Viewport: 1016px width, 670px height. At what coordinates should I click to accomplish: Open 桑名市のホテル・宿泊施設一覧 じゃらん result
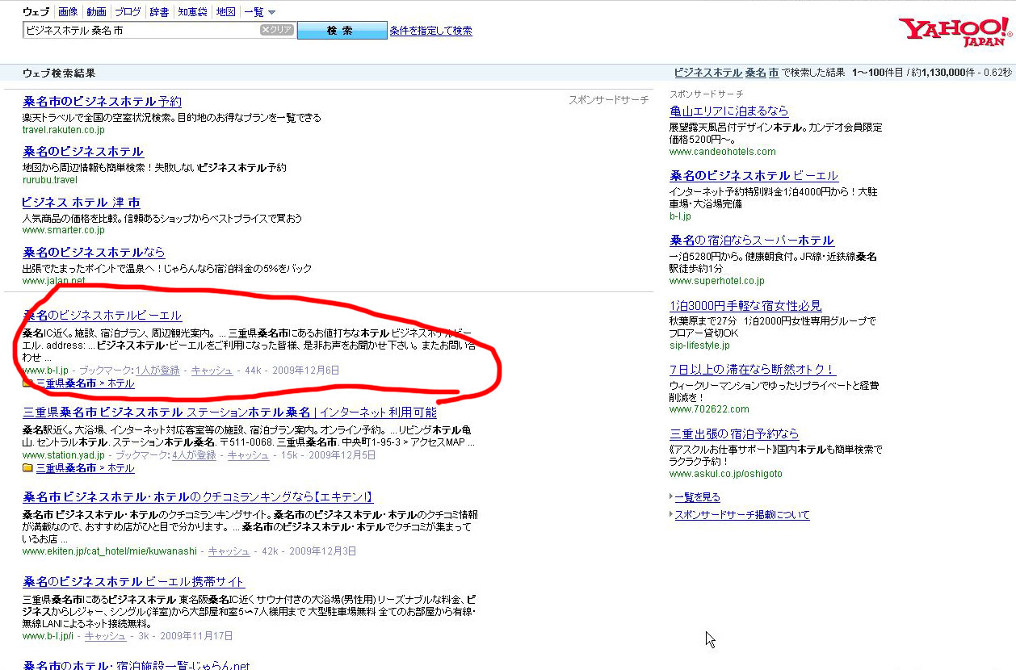point(136,665)
